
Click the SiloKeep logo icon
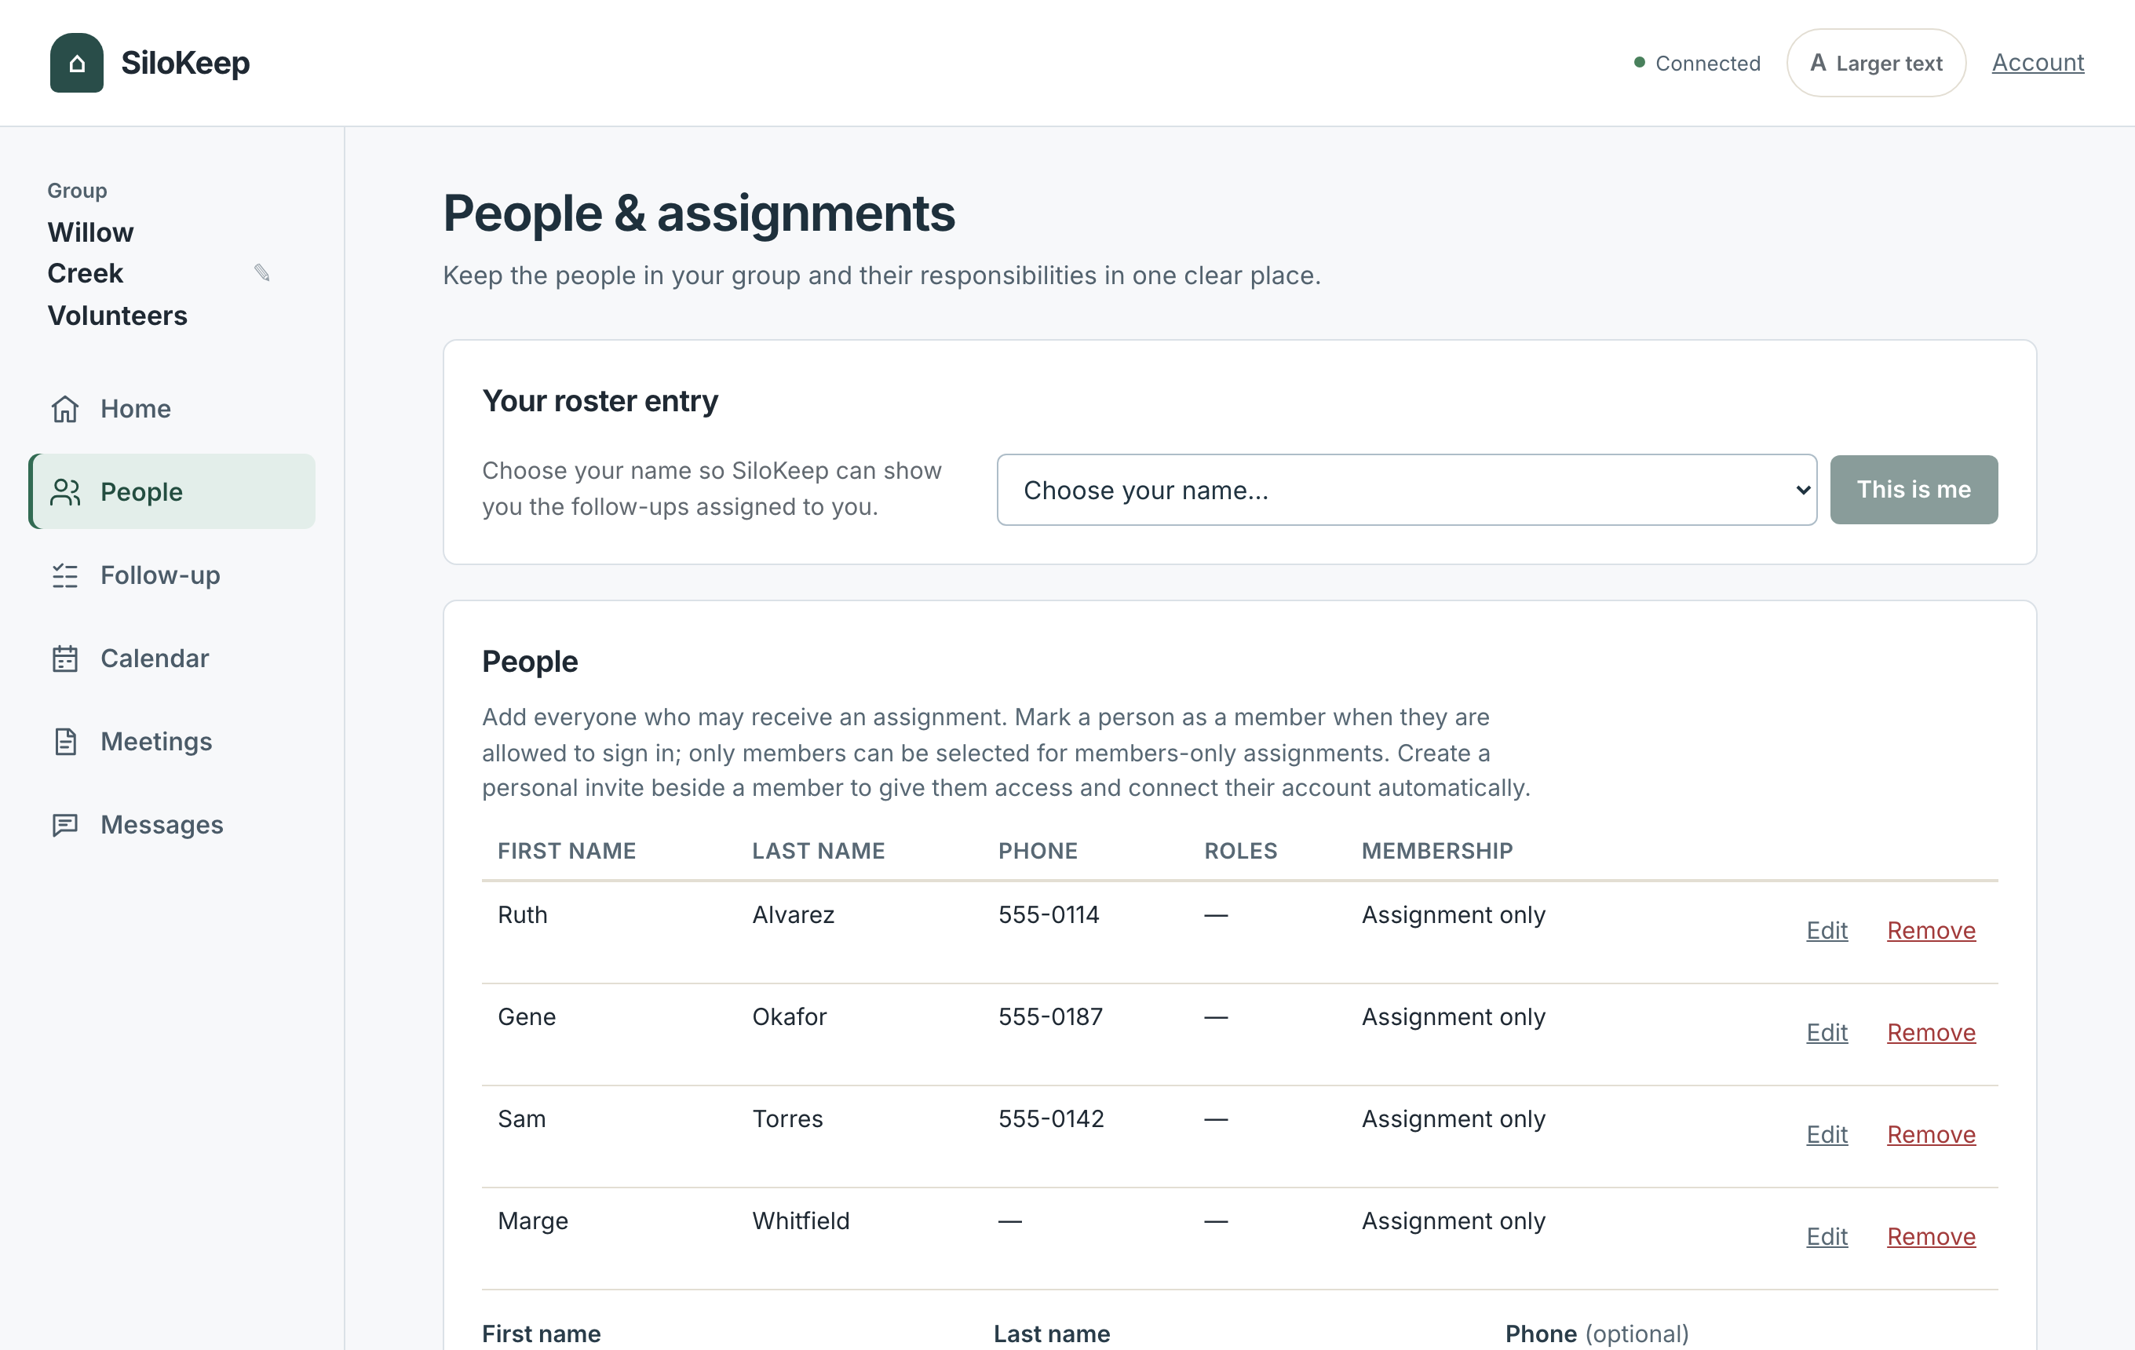76,63
